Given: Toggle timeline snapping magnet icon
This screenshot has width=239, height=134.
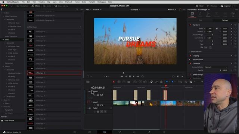Looking at the screenshot, I should pyautogui.click(x=151, y=82).
